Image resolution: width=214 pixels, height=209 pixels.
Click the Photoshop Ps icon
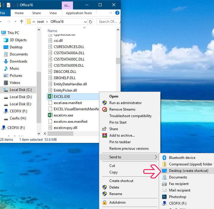tap(164, 197)
